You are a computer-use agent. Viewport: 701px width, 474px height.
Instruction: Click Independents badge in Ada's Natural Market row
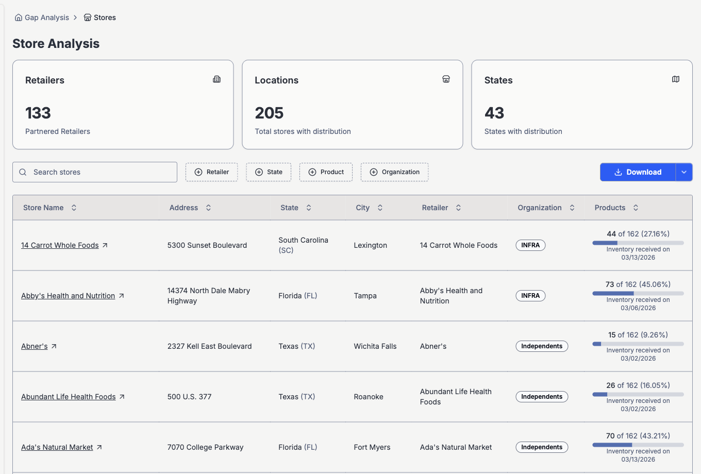point(542,447)
